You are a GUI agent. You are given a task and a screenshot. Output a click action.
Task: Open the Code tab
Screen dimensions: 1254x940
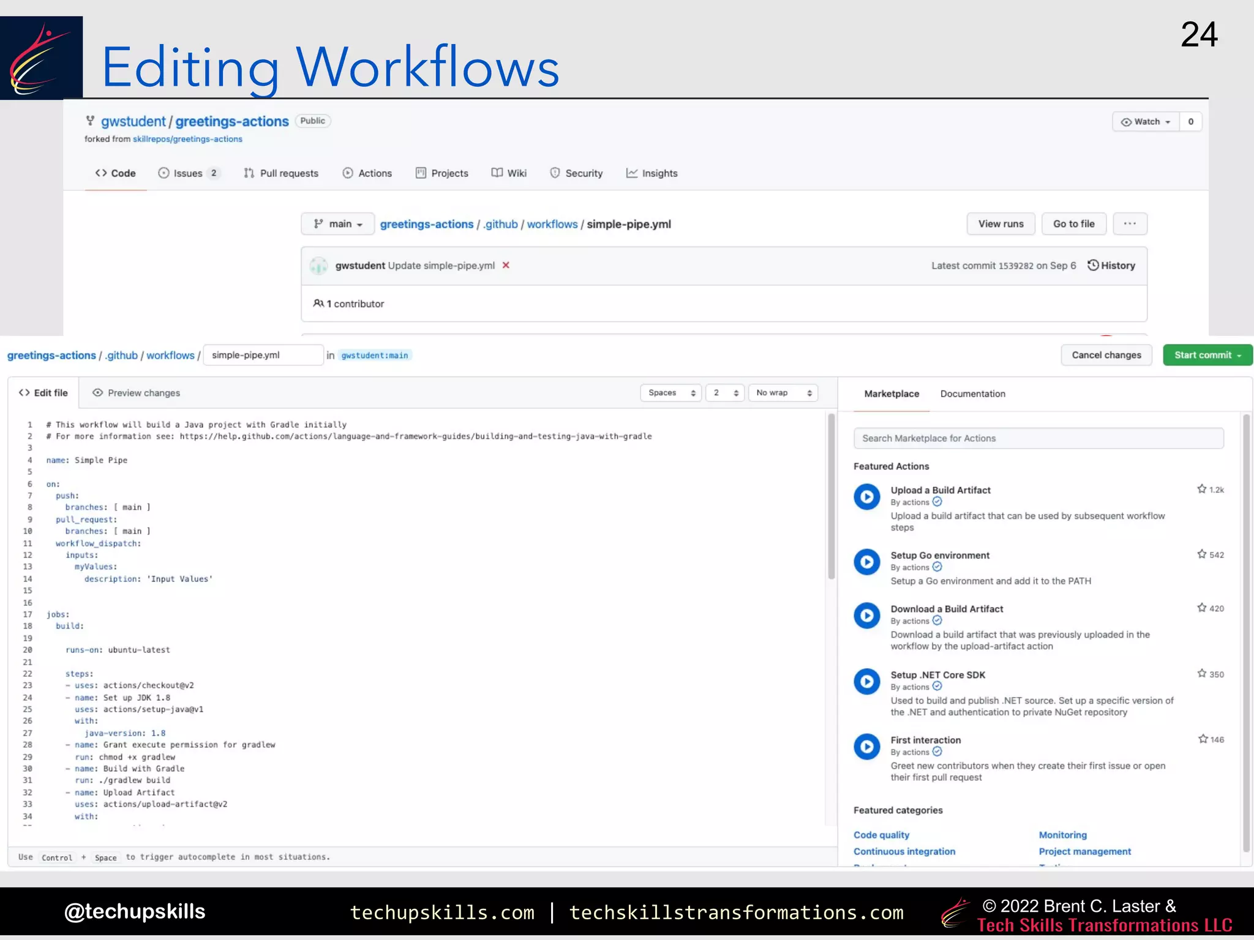115,173
